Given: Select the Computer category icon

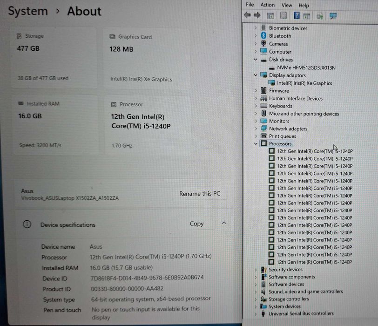Looking at the screenshot, I should point(263,51).
